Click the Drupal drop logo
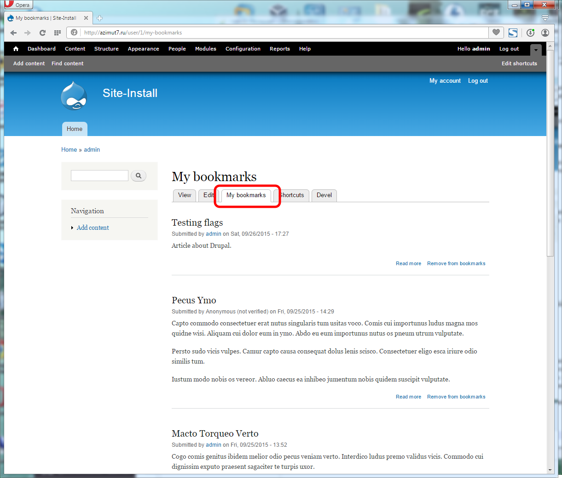The height and width of the screenshot is (478, 562). point(74,96)
